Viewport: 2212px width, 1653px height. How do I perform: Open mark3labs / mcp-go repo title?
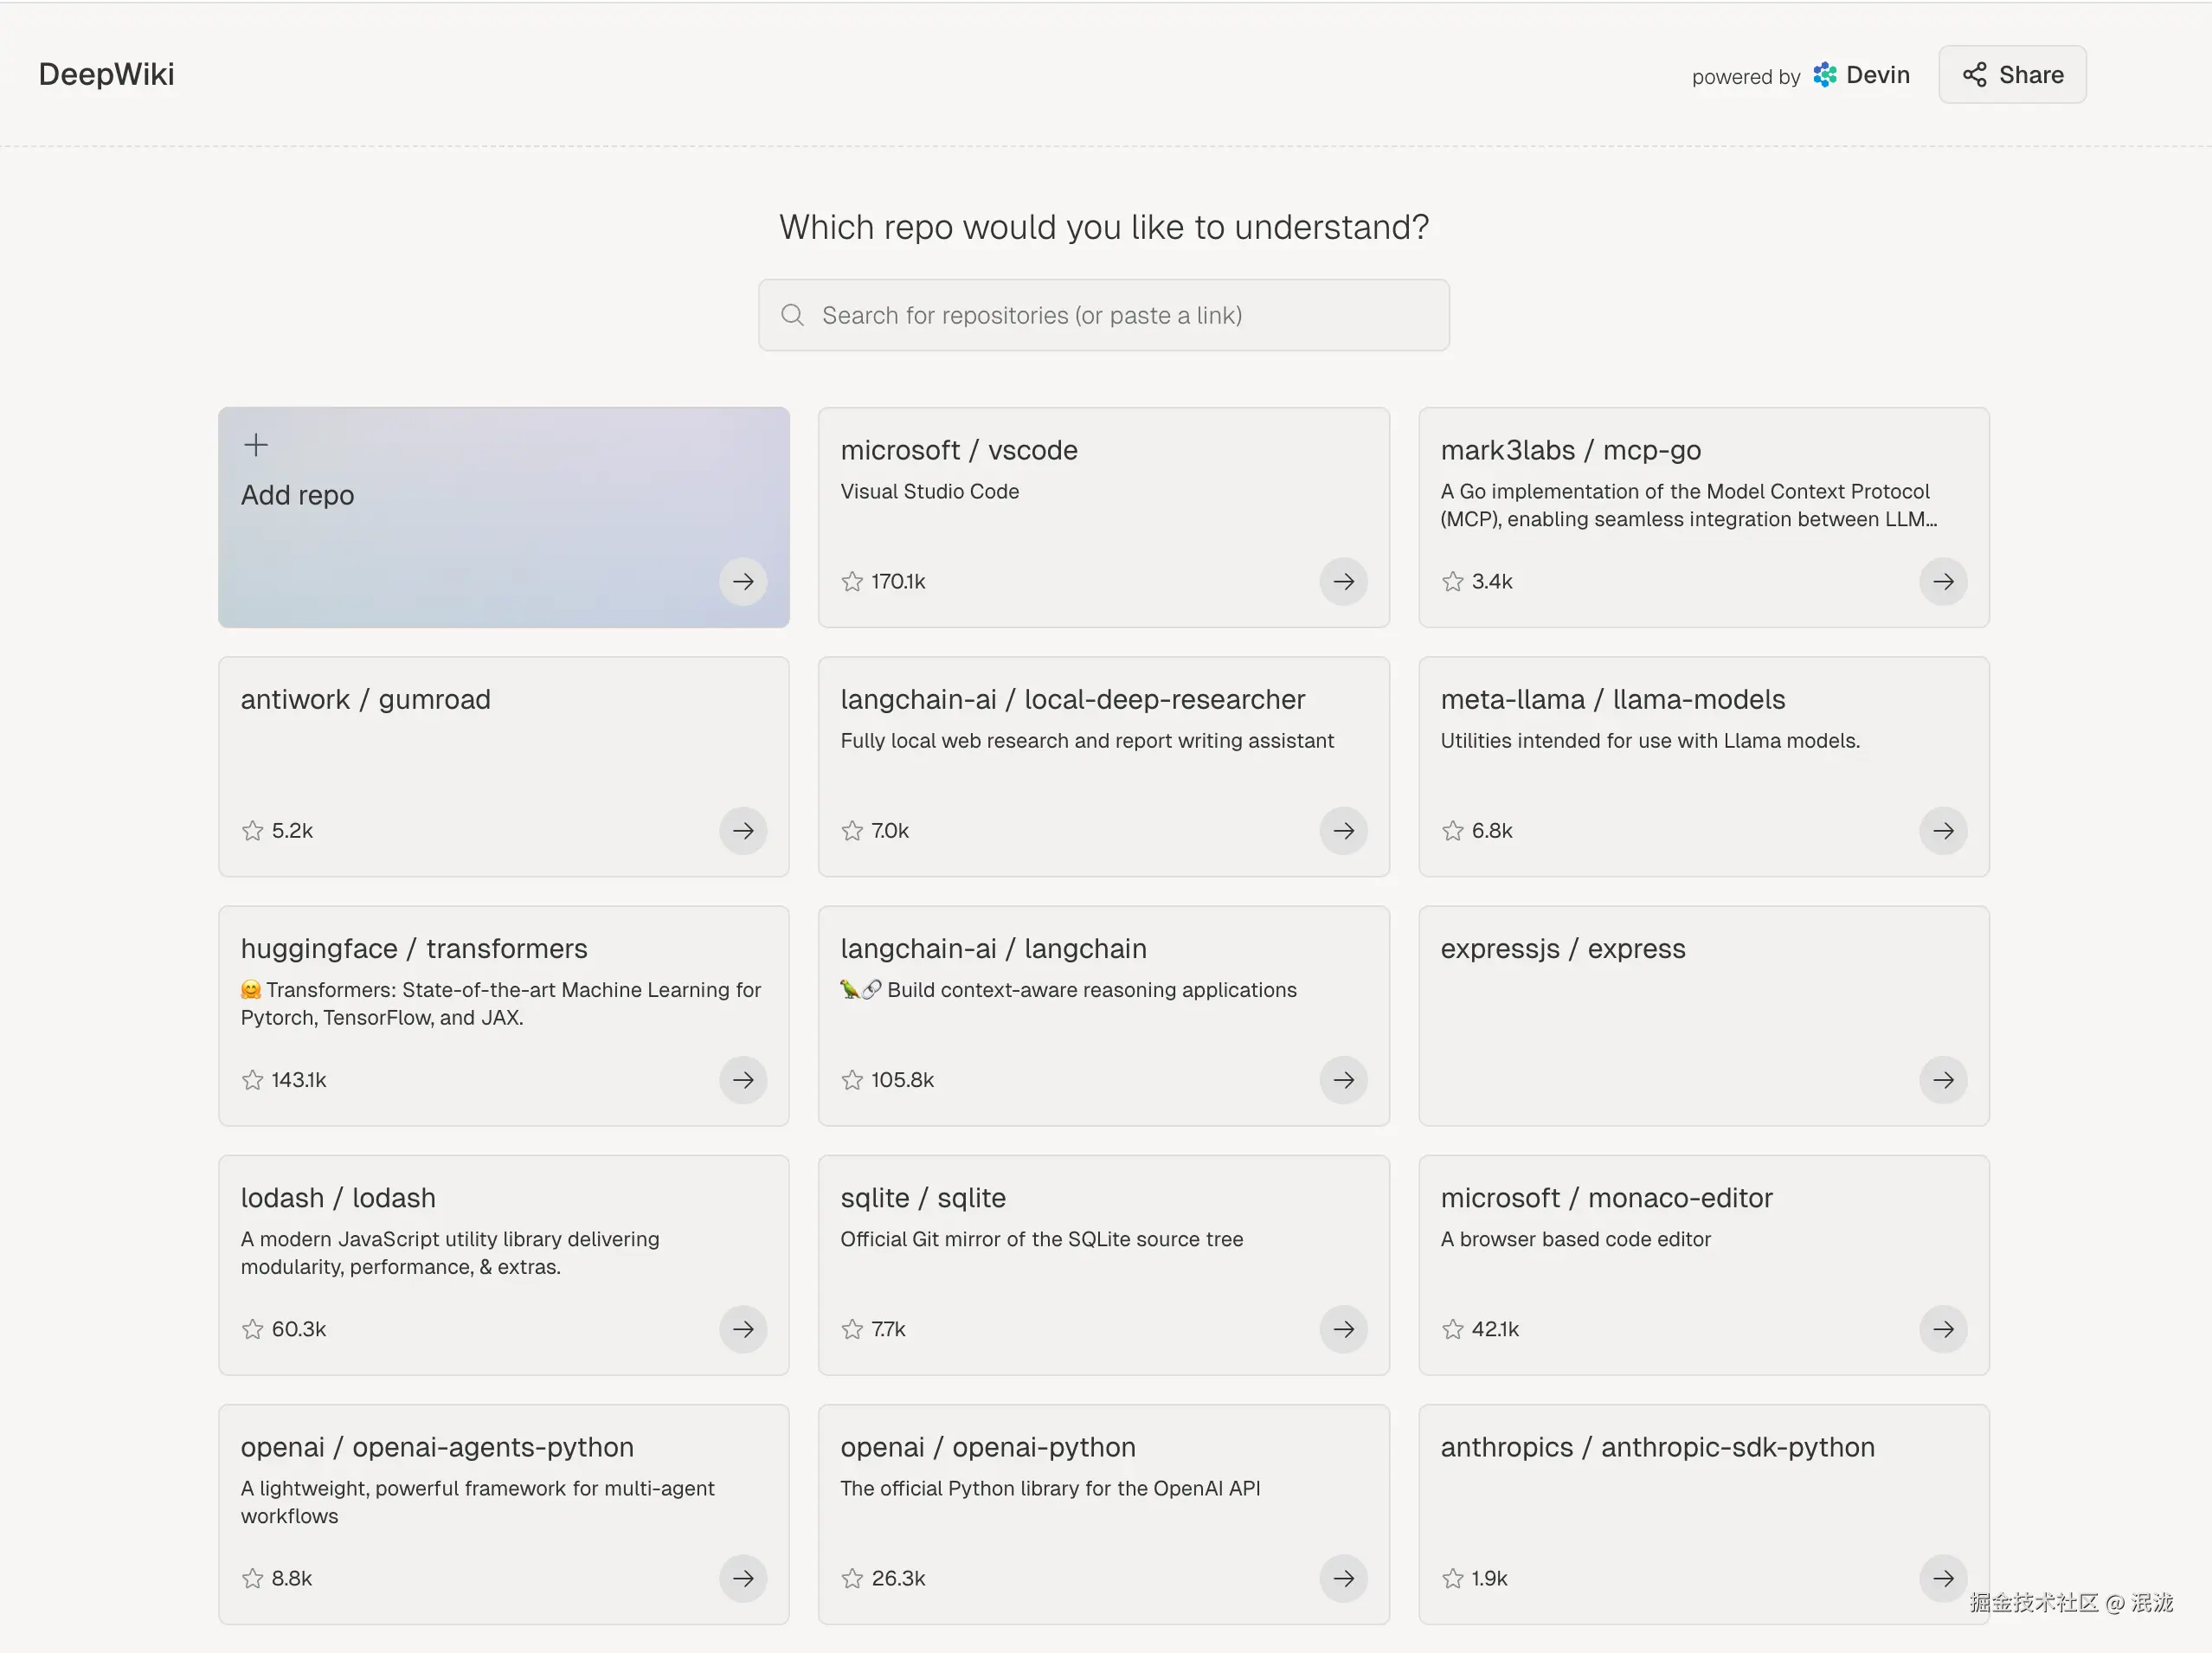(1570, 450)
